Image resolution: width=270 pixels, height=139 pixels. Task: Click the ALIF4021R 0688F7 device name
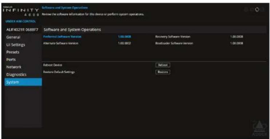coord(22,30)
